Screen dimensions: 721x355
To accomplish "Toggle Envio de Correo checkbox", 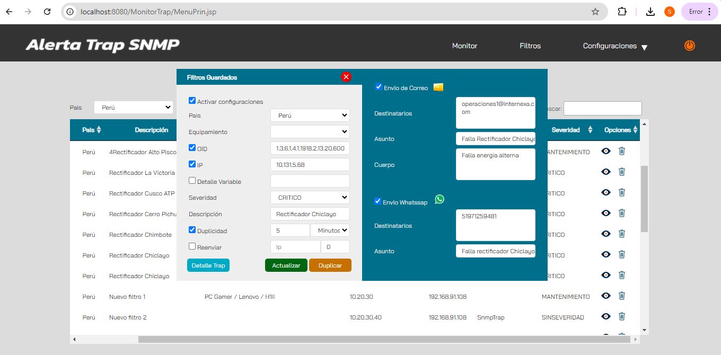I will coord(379,86).
